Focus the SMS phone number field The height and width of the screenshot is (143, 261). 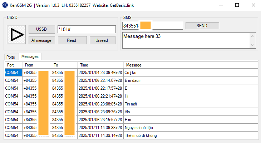pyautogui.click(x=152, y=26)
